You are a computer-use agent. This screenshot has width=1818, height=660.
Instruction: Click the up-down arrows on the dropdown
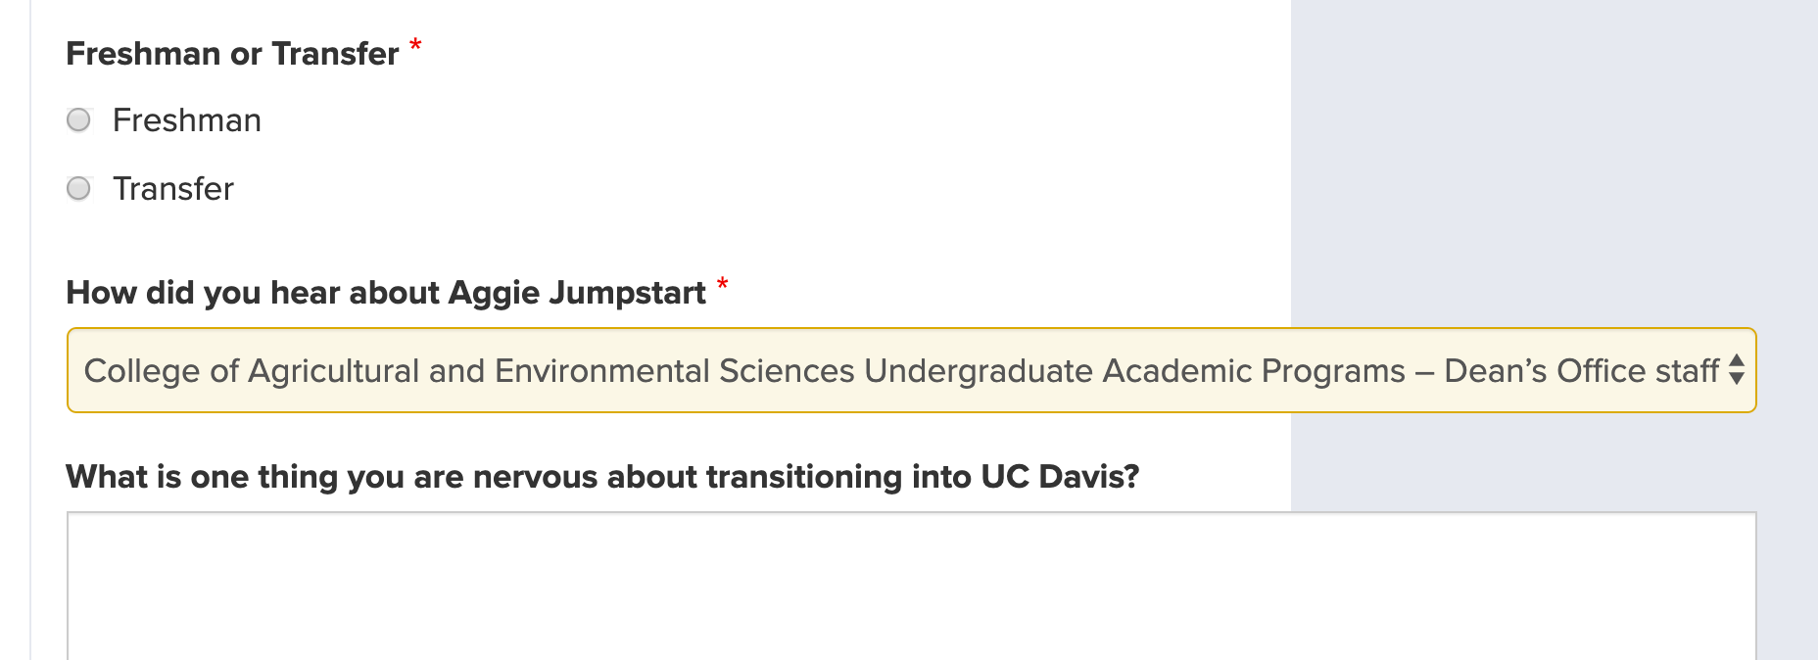click(1736, 370)
